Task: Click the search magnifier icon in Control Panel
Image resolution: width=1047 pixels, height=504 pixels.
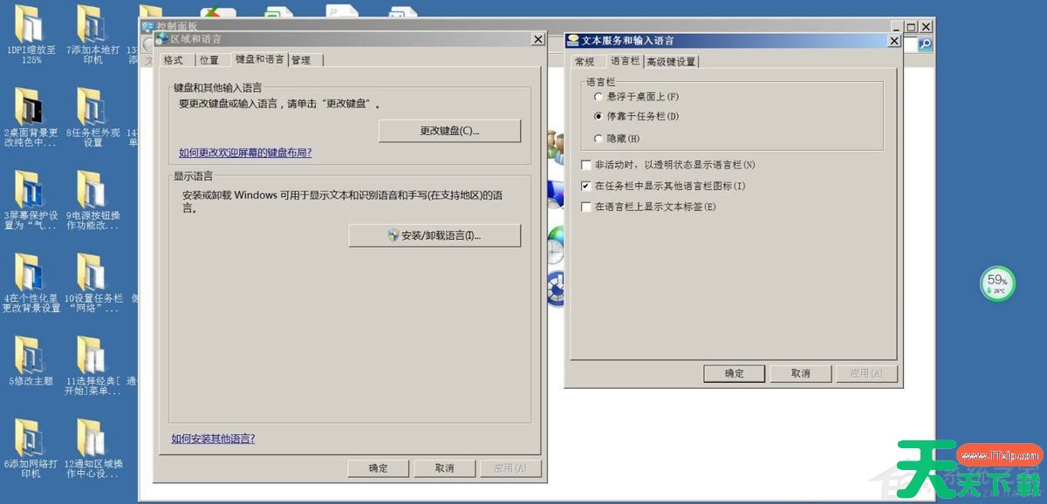Action: point(925,44)
